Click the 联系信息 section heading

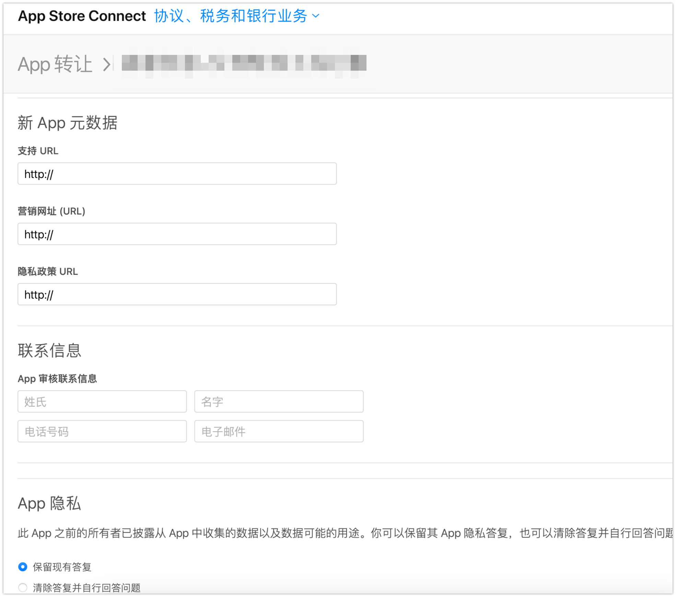pyautogui.click(x=49, y=351)
